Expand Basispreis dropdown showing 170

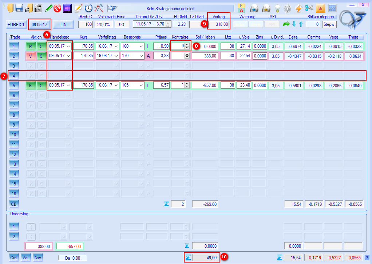(x=141, y=56)
